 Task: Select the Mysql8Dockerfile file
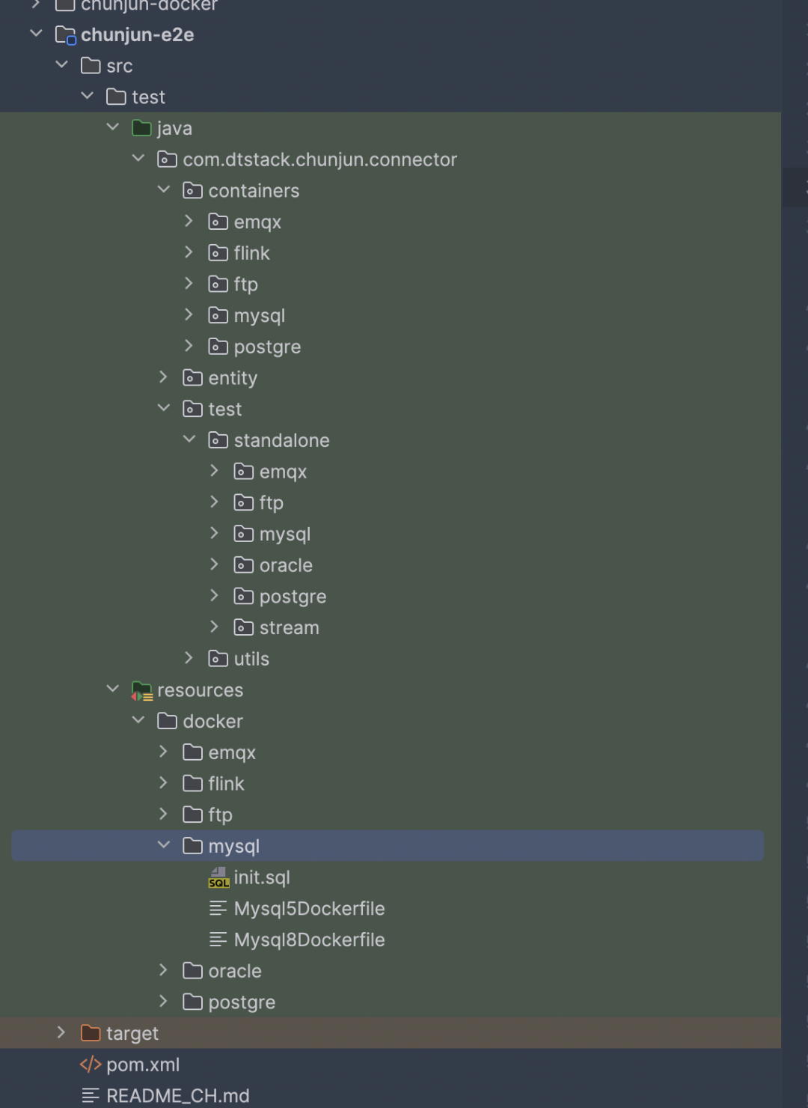coord(309,940)
